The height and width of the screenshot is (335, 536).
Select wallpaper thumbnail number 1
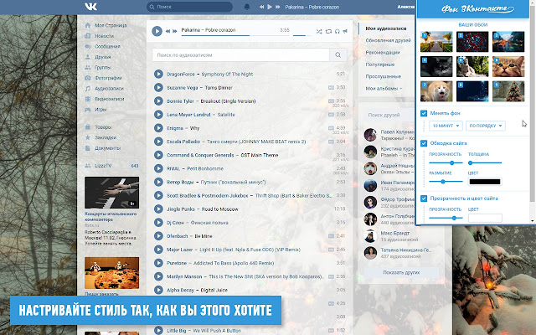coord(436,42)
